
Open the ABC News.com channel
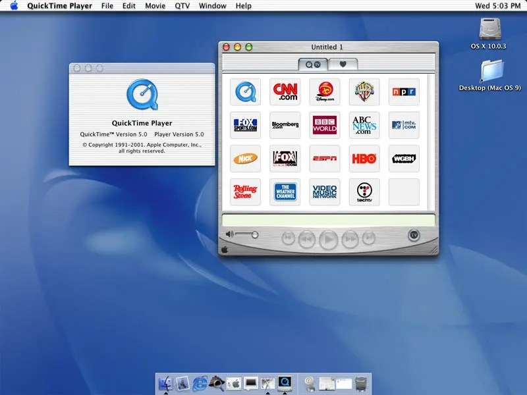[x=364, y=125]
